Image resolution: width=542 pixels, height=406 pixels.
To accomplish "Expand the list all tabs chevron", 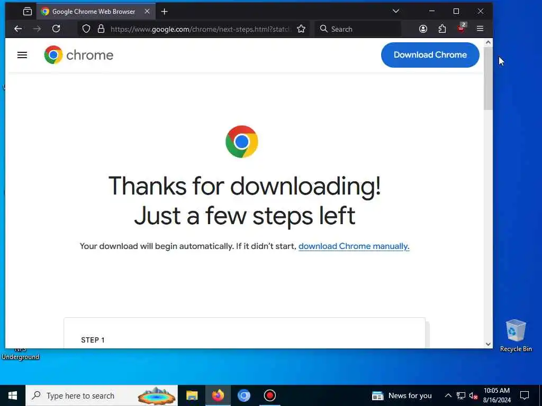I will 396,11.
